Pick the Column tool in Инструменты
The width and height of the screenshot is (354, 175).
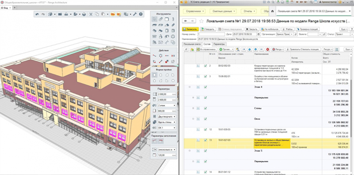(x=173, y=19)
